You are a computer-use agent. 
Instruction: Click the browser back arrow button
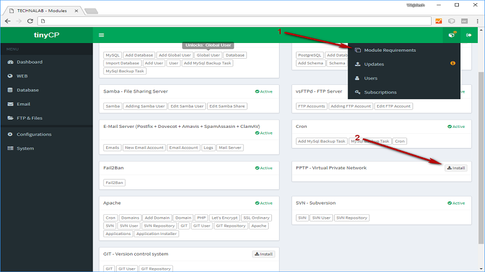pos(8,21)
